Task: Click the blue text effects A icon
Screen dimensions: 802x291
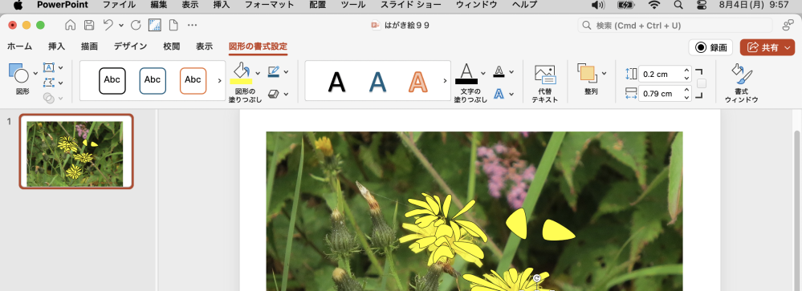Action: tap(499, 94)
